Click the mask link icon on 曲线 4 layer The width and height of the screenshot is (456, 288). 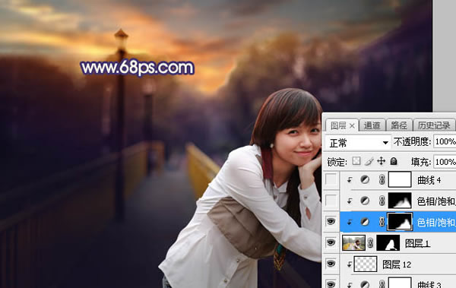(x=382, y=180)
